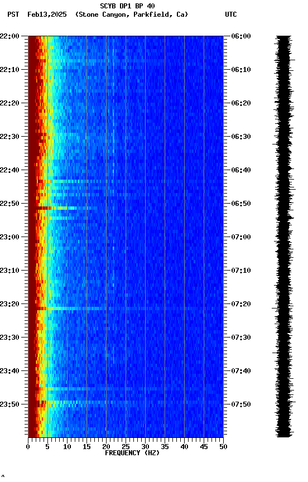Click the '07:50' UTC time label
308x482 pixels.
tap(241, 404)
